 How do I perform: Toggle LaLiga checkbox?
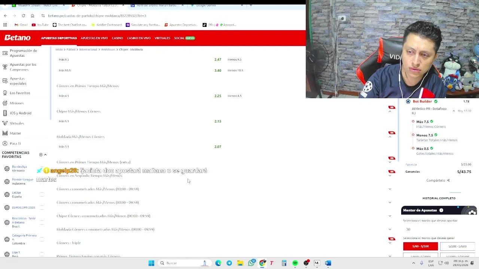coord(42,194)
